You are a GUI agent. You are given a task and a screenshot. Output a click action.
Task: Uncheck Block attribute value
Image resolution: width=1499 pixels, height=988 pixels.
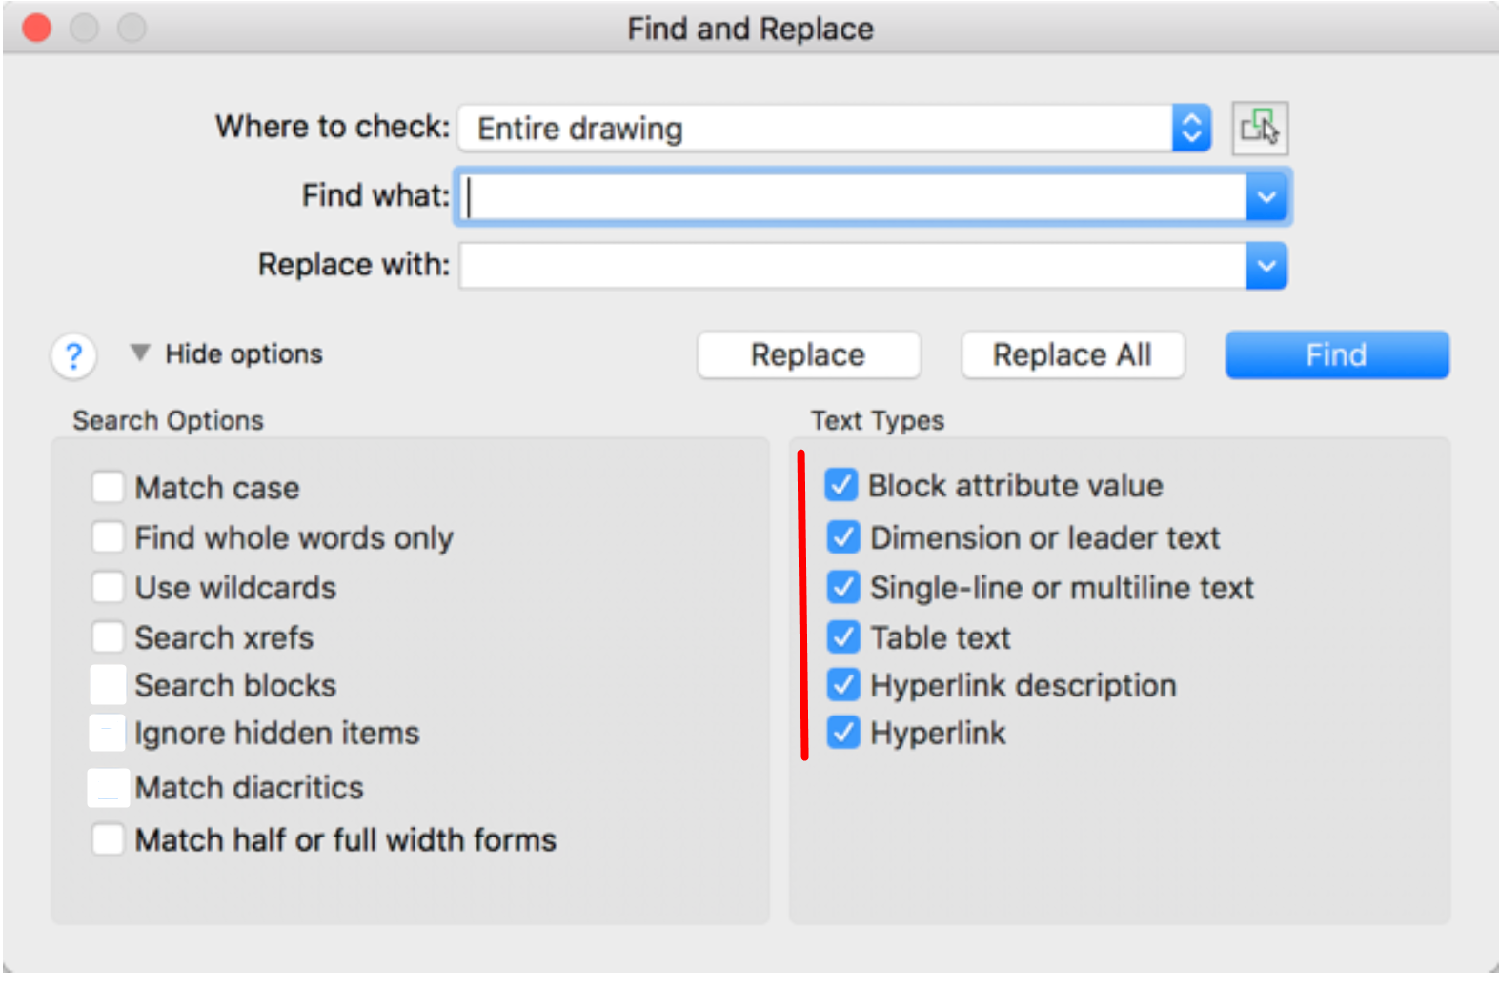[842, 485]
